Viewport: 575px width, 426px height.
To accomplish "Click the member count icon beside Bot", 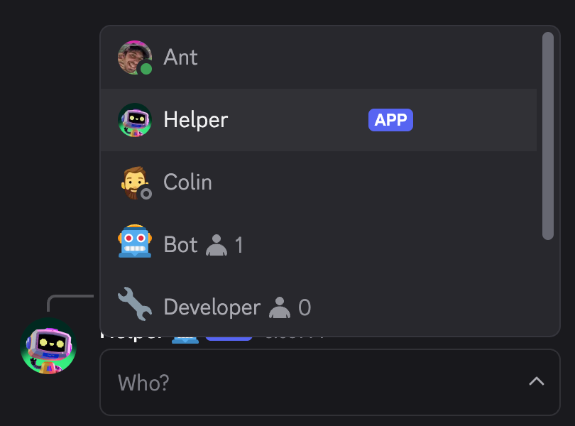I will (216, 246).
